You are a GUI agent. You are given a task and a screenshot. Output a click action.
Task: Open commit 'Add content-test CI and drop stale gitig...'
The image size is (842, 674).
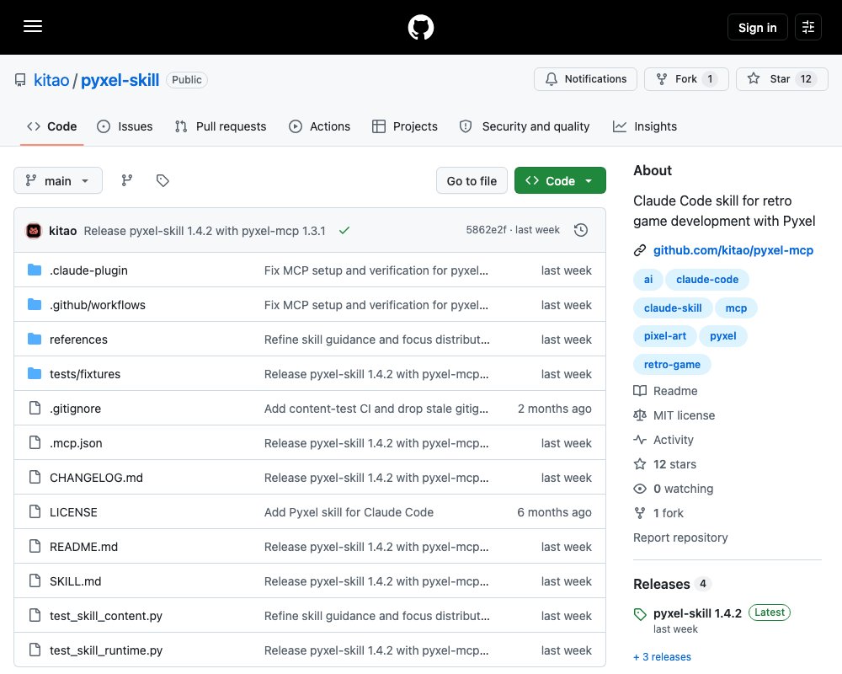(x=376, y=409)
